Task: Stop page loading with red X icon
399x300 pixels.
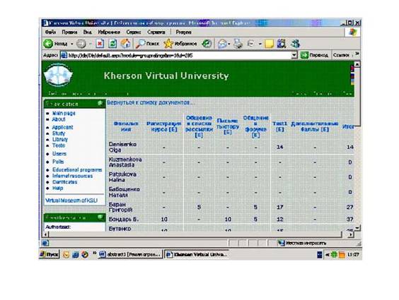Action: pos(100,44)
